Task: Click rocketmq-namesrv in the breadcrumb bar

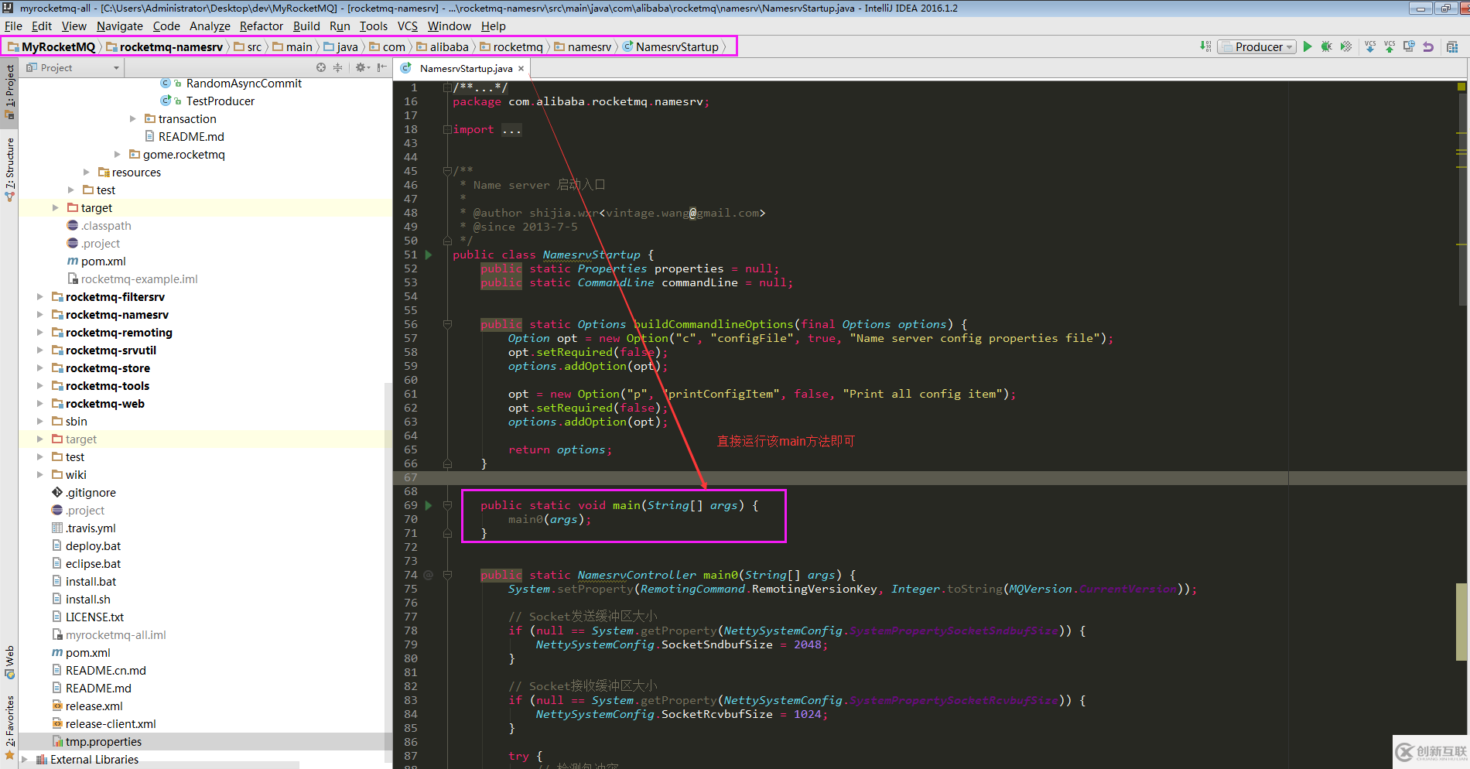Action: (171, 47)
